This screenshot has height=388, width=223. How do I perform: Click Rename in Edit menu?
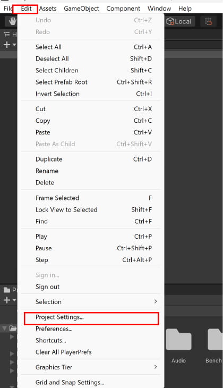click(90, 171)
